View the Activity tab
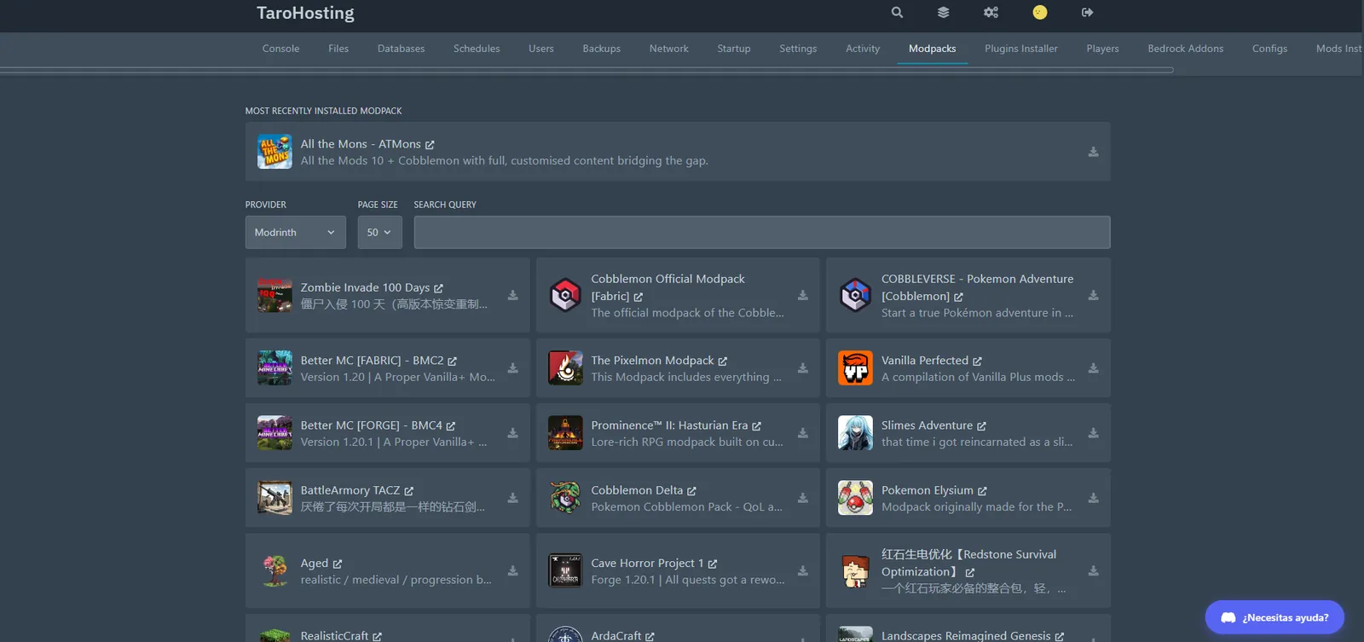1364x642 pixels. (863, 49)
